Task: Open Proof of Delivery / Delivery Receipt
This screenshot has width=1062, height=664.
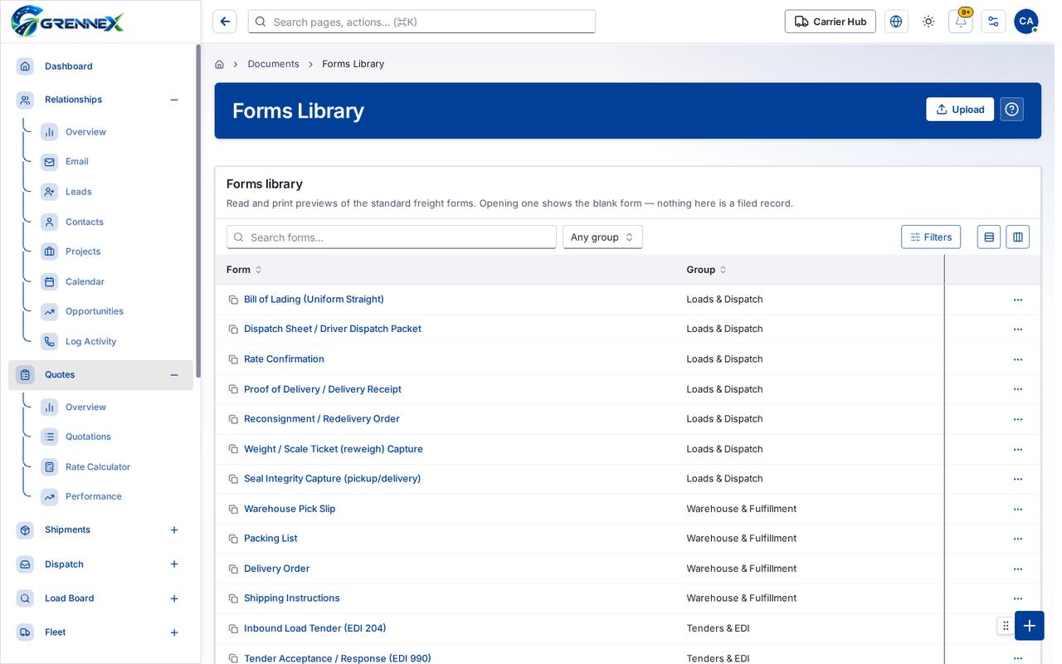Action: tap(323, 389)
